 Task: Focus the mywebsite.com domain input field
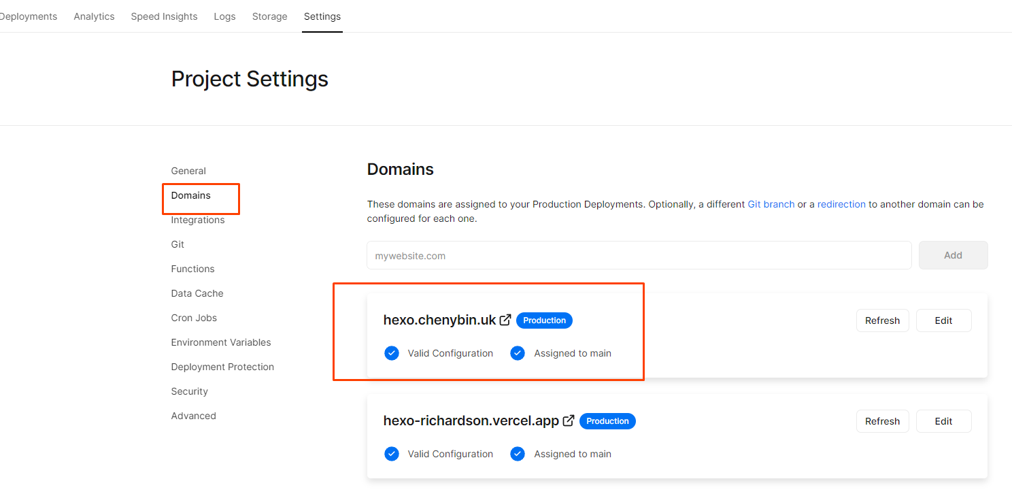coord(639,256)
